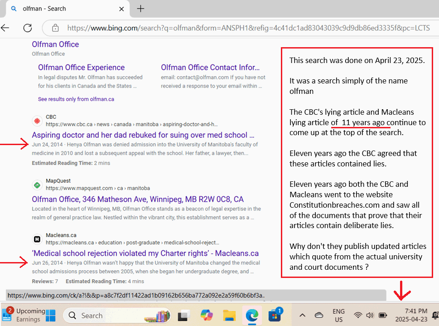This screenshot has width=439, height=326.
Task: Select the MapQuest source name text
Action: [58, 181]
